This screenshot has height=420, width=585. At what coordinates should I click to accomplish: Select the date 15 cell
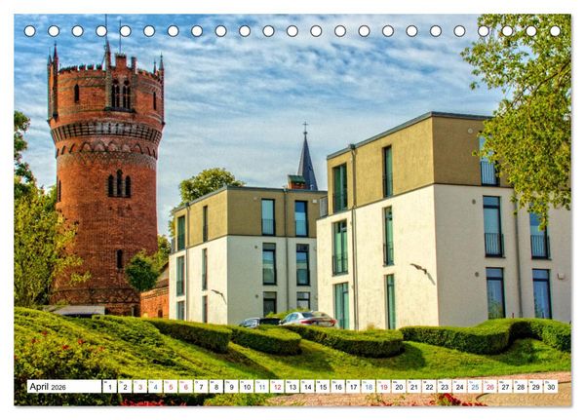pyautogui.click(x=323, y=387)
